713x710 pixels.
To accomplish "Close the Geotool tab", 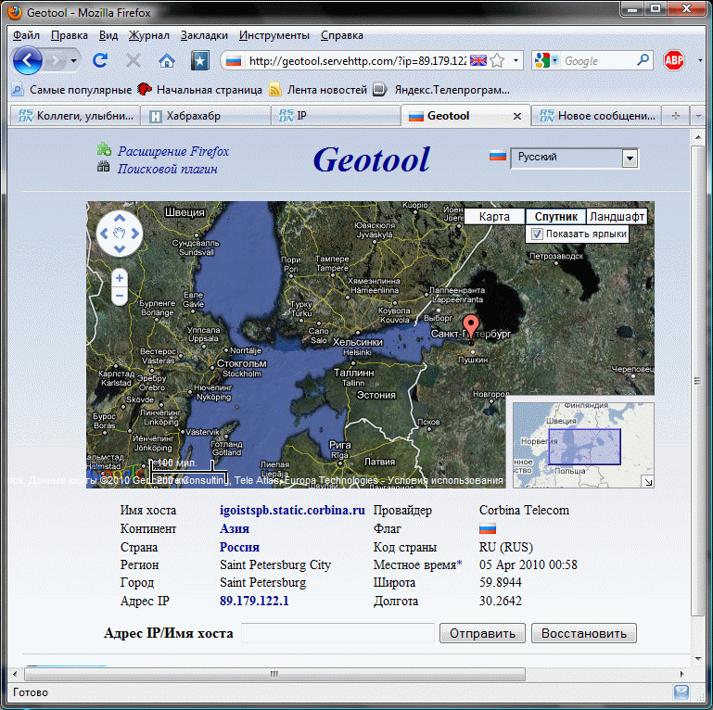I will coord(517,117).
